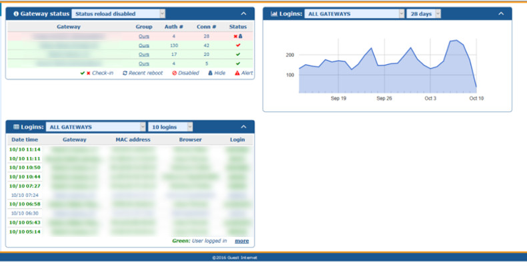Select the 10/10 10:44 login entry

pos(25,177)
